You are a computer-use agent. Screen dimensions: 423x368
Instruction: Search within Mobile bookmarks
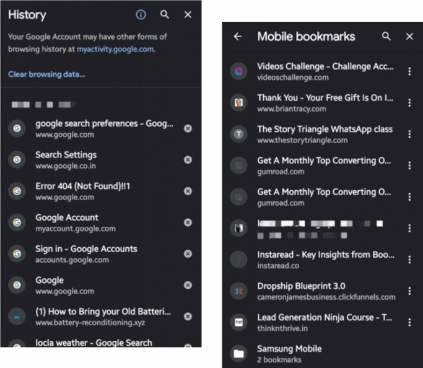[386, 36]
